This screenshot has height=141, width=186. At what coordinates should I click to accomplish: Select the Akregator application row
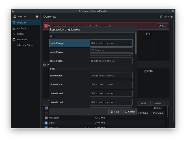coord(104,118)
